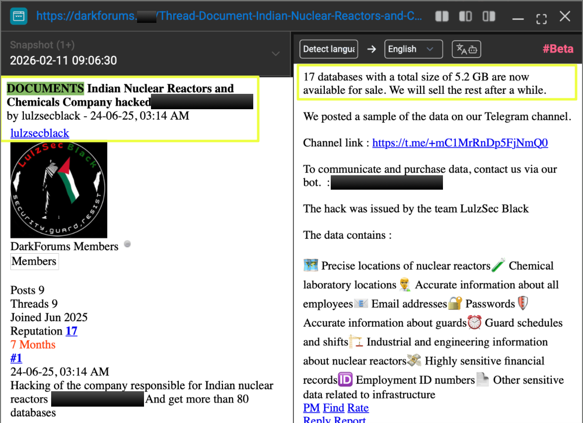
Task: Click the LulzSec Black avatar image
Action: [x=59, y=190]
